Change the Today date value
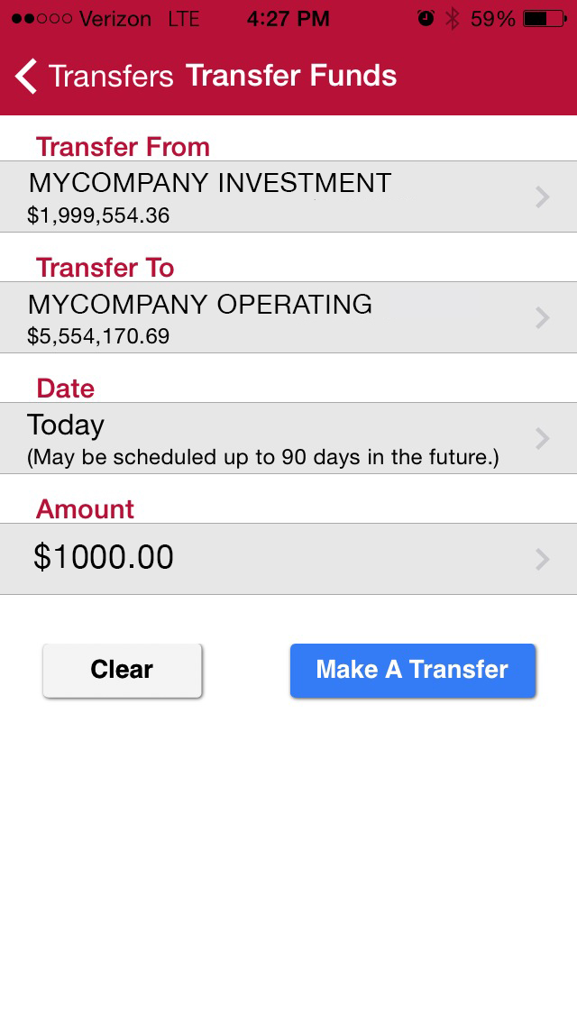 pyautogui.click(x=66, y=425)
